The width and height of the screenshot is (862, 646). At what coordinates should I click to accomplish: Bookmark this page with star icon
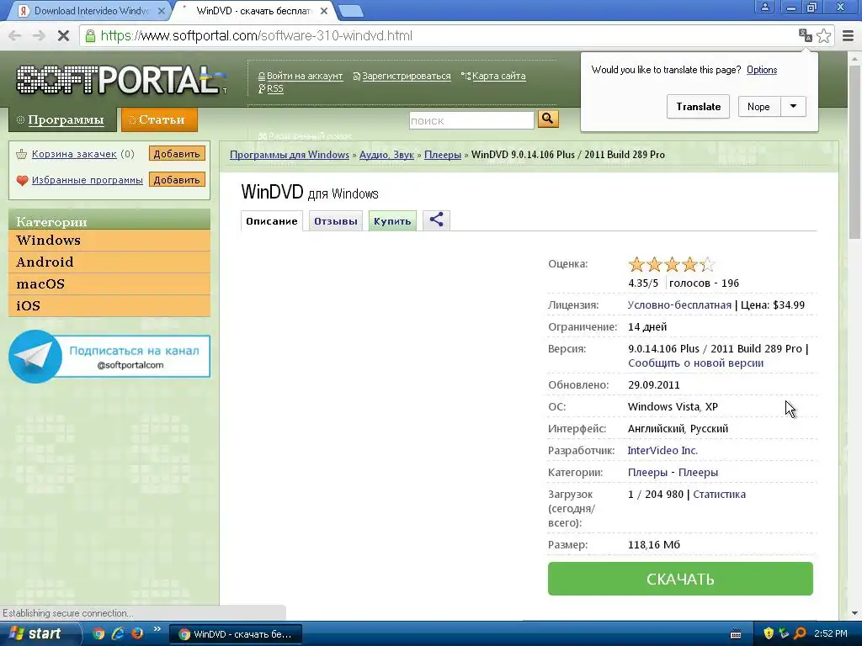click(823, 35)
